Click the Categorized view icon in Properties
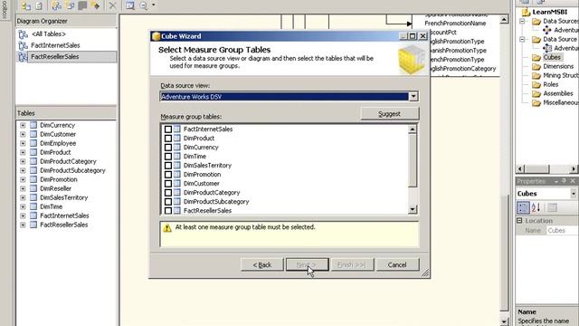579x326 pixels. point(523,207)
